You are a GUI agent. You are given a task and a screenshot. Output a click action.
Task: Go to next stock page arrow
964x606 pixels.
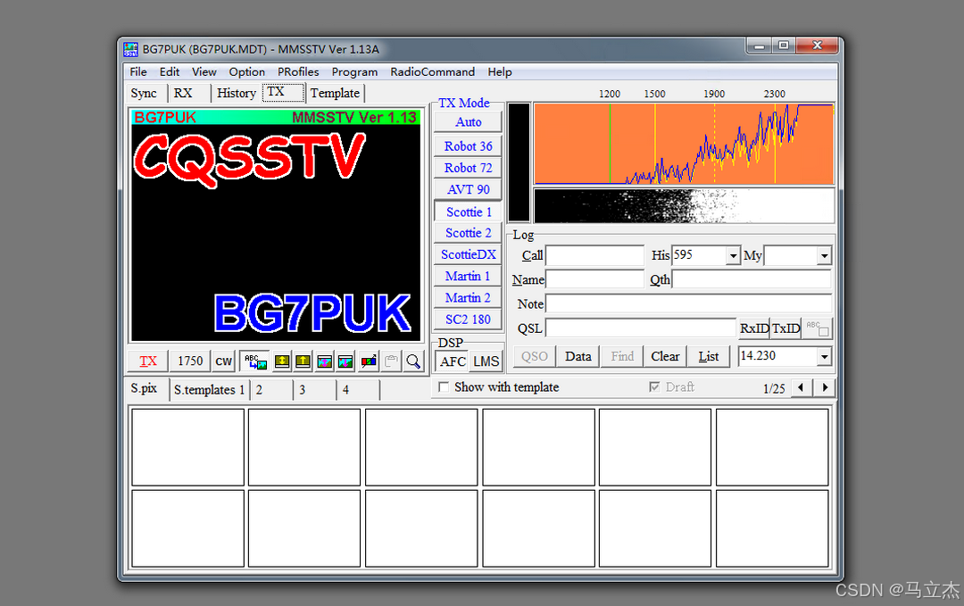pos(825,388)
